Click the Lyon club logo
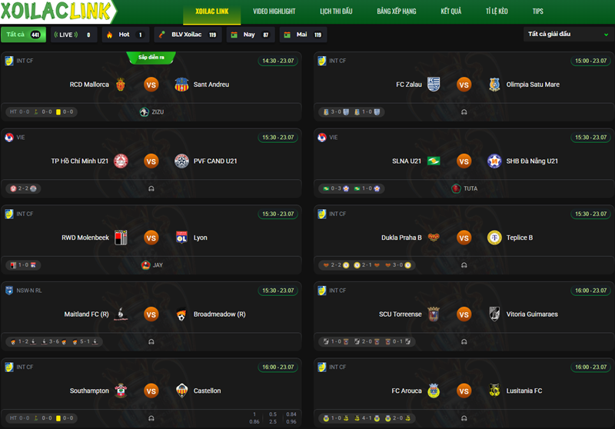Screen dimensions: 615x429 [x=181, y=238]
